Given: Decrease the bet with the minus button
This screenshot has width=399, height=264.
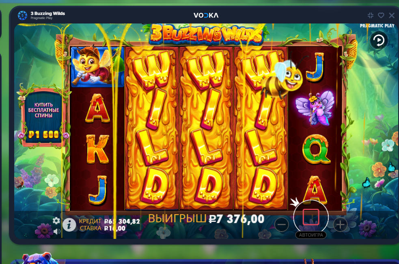Looking at the screenshot, I should click(281, 225).
